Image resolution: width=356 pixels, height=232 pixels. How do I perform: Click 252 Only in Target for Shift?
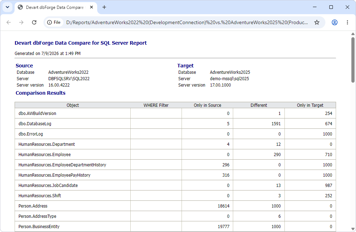(329, 196)
